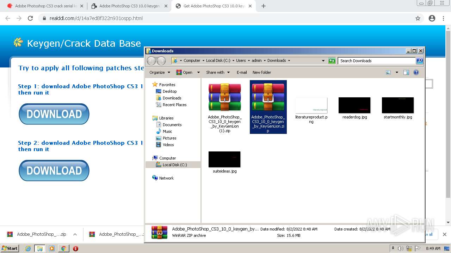Select startmonthly.jpg thumbnail

pyautogui.click(x=398, y=105)
